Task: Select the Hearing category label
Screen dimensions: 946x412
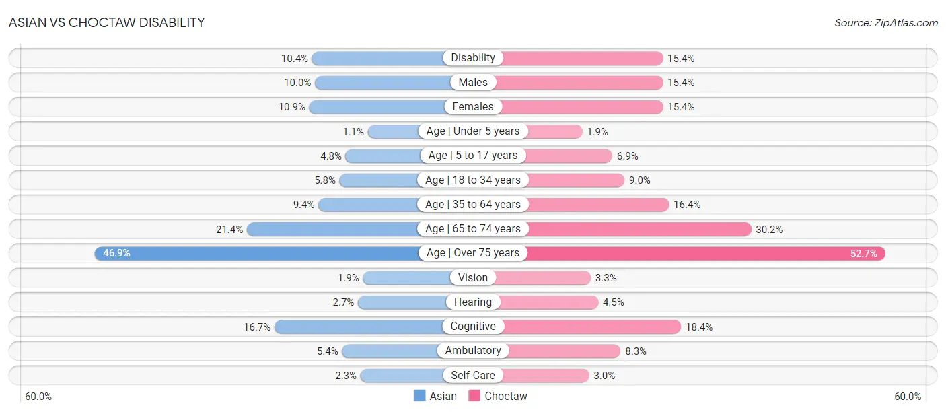Action: [473, 302]
